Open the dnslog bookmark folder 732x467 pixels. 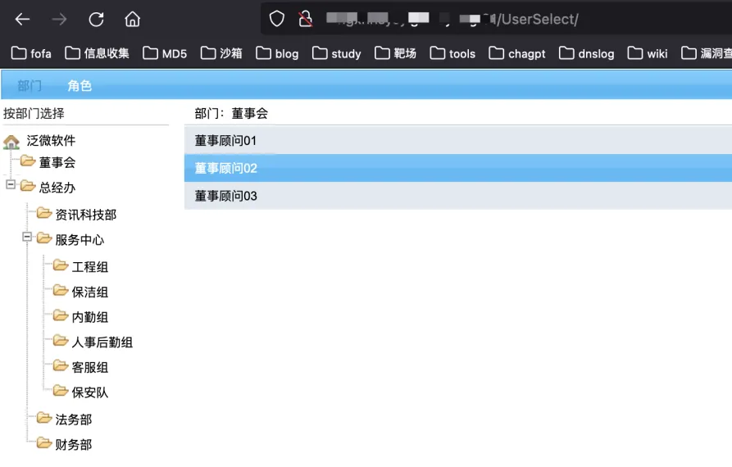pyautogui.click(x=587, y=53)
